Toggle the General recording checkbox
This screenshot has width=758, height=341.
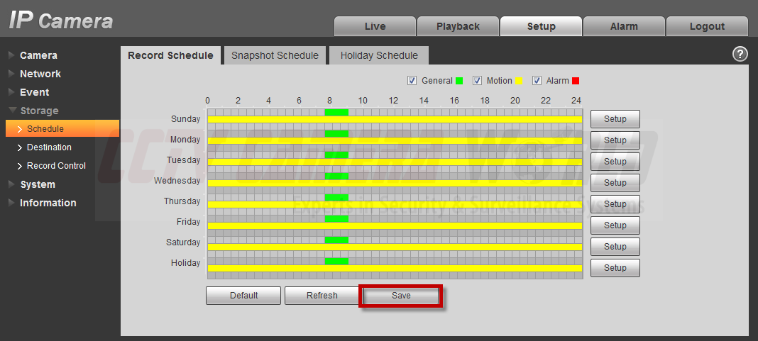[412, 81]
